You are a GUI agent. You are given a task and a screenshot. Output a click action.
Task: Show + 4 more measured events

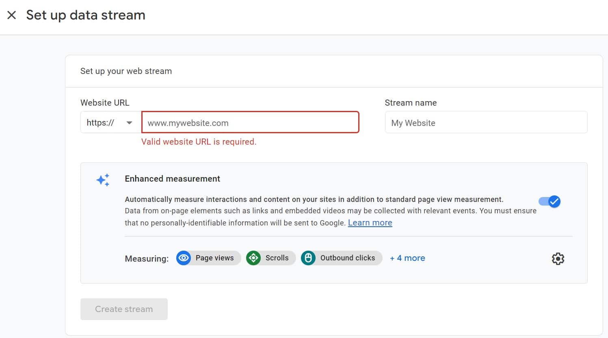pos(407,258)
